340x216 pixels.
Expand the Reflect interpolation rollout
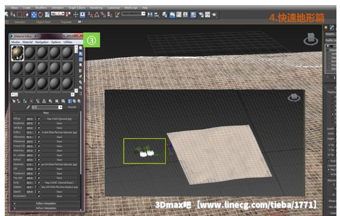pyautogui.click(x=46, y=203)
